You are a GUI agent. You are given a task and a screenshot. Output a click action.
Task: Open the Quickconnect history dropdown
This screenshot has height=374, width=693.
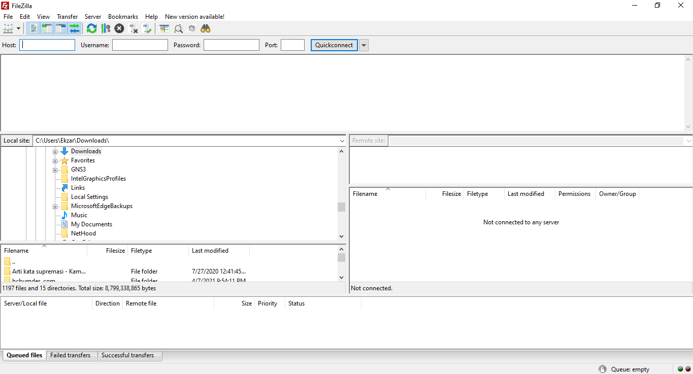(364, 45)
